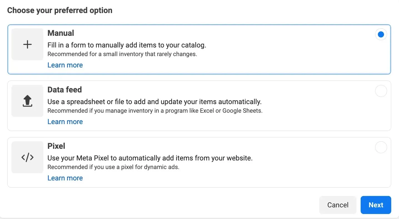Click the Manual option's description sentence
Viewport: 399px width, 219px height.
point(127,45)
